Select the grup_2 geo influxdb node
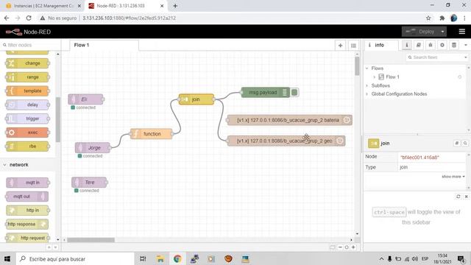Screen dimensions: 471x265 coord(286,141)
